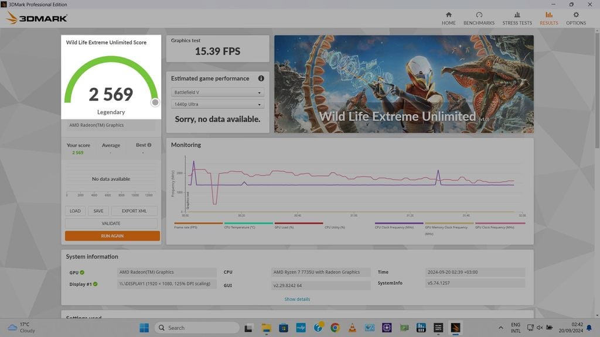This screenshot has width=600, height=337.
Task: Click the estimated game performance info icon
Action: point(261,78)
